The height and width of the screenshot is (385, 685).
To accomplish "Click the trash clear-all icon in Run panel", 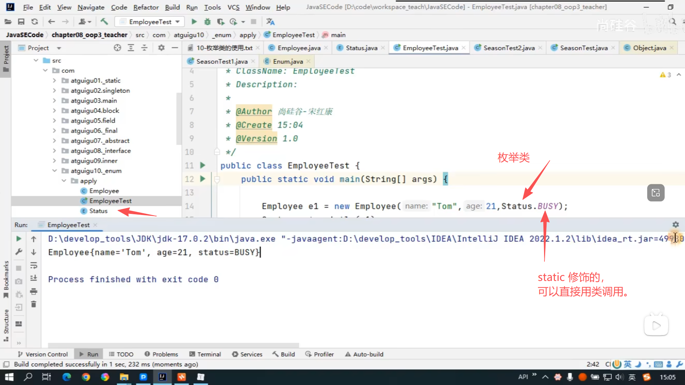I will point(34,304).
